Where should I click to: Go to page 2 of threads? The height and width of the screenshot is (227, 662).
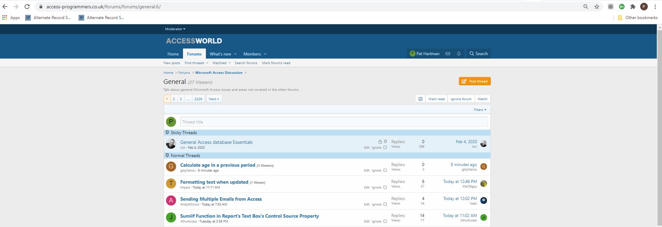[174, 99]
